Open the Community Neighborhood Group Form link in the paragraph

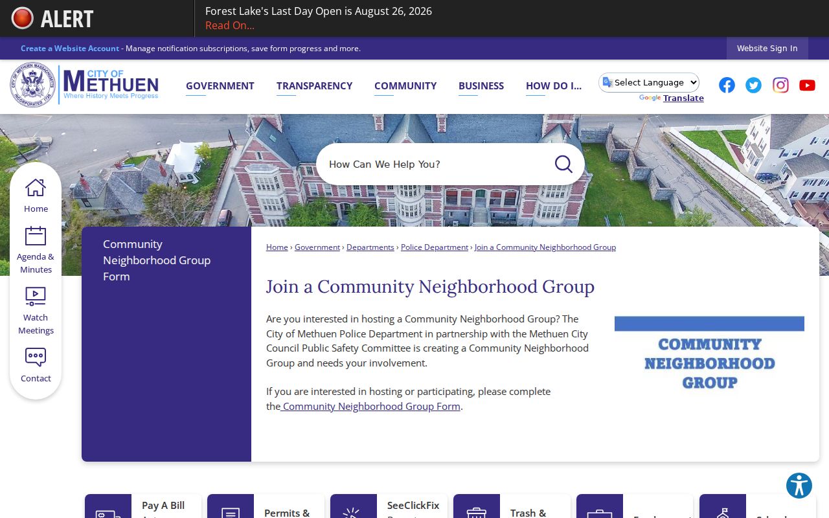coord(370,406)
